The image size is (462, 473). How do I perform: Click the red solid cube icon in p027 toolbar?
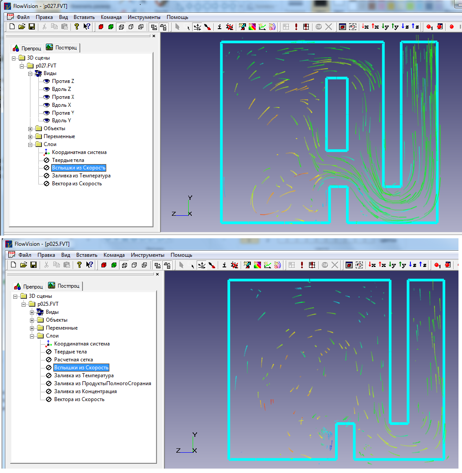click(x=101, y=27)
